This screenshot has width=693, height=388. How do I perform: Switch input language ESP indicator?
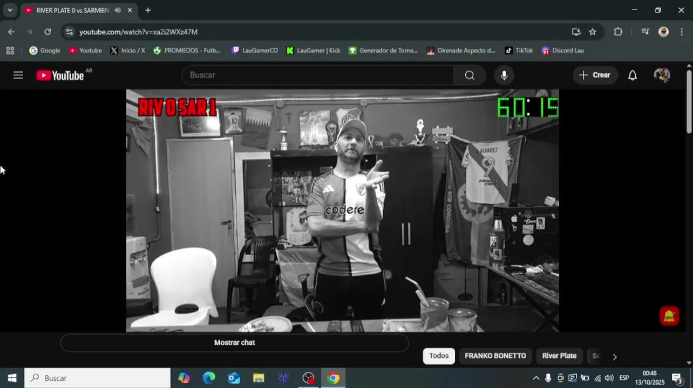tap(624, 378)
